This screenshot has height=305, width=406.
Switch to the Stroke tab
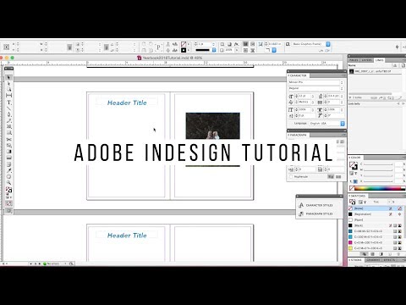point(356,259)
